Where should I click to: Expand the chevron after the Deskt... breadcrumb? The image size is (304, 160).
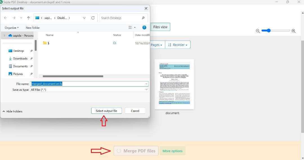pyautogui.click(x=69, y=18)
